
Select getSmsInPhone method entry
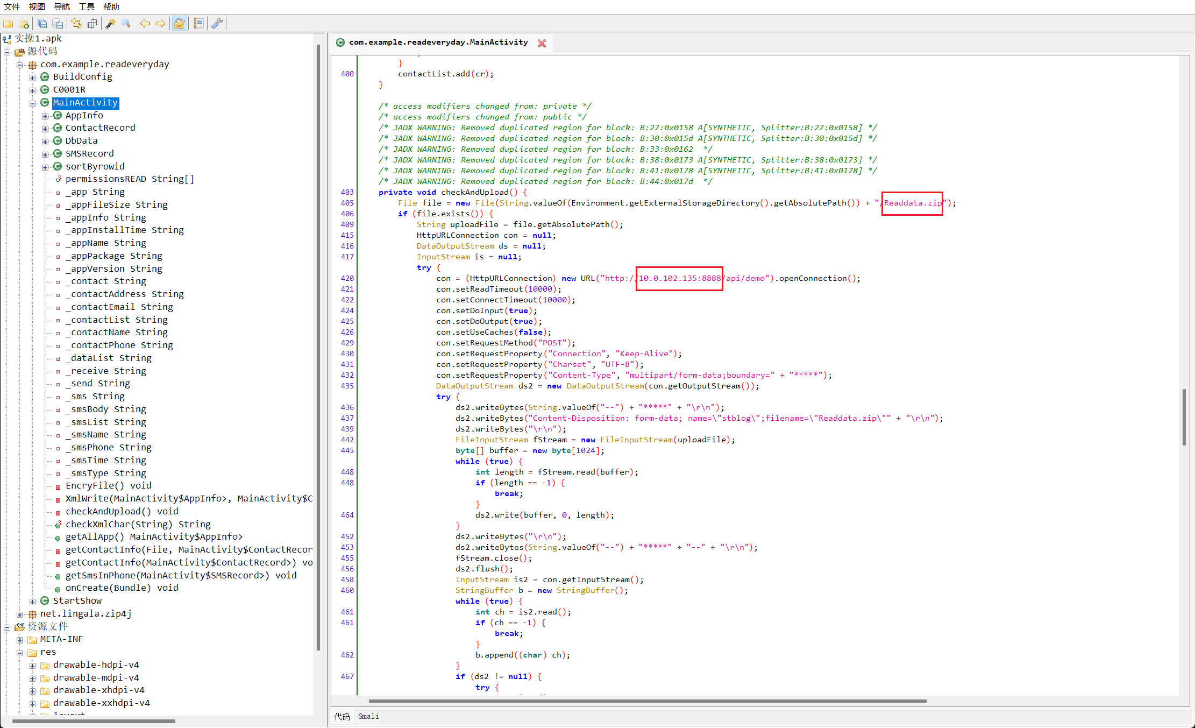coord(181,575)
